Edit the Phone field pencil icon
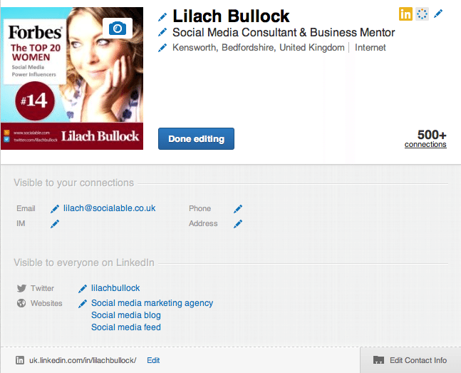This screenshot has height=373, width=461. click(x=238, y=209)
